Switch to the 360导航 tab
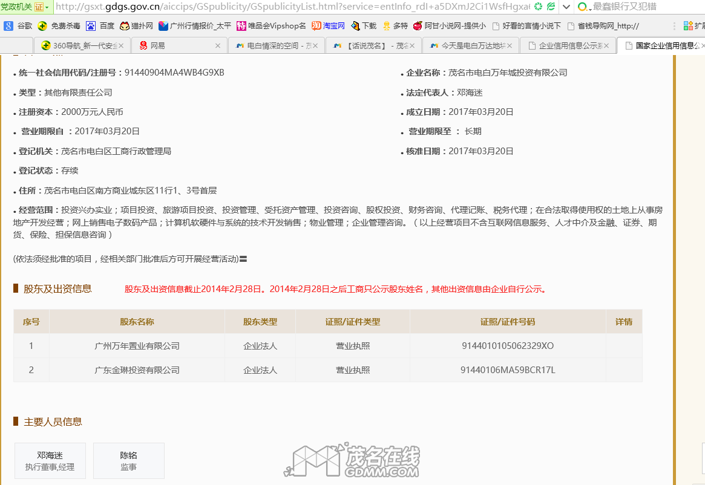Image resolution: width=705 pixels, height=485 pixels. coord(79,45)
